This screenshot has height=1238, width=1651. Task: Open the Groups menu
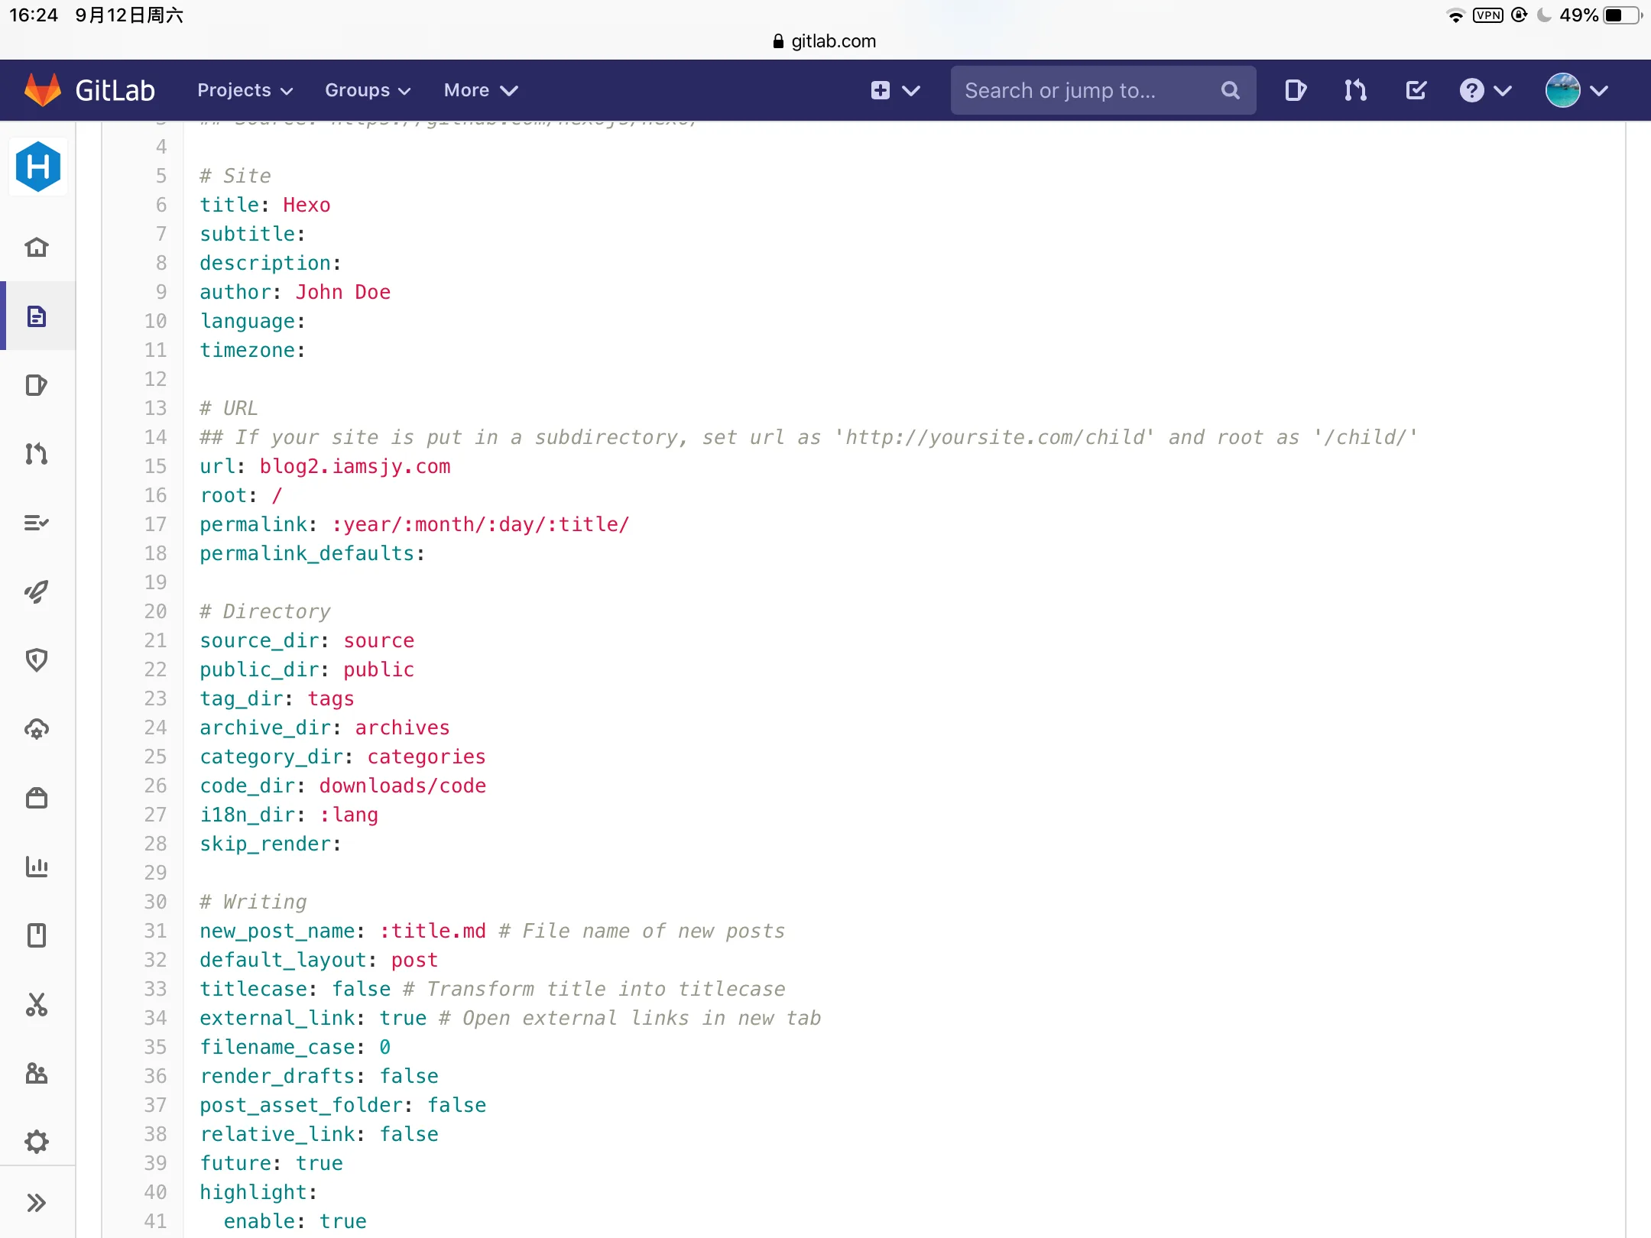click(x=368, y=90)
